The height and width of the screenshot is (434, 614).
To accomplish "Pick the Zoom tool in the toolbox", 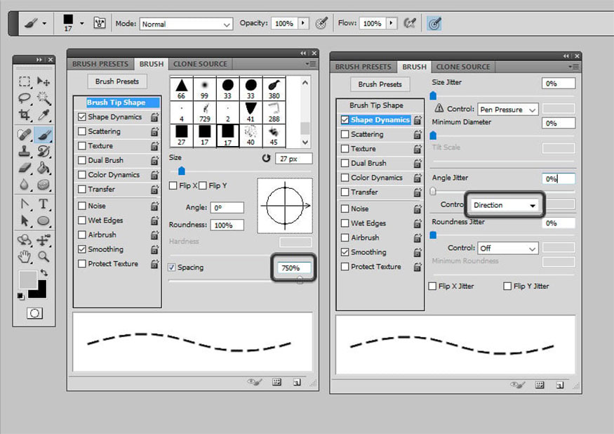I will (44, 256).
